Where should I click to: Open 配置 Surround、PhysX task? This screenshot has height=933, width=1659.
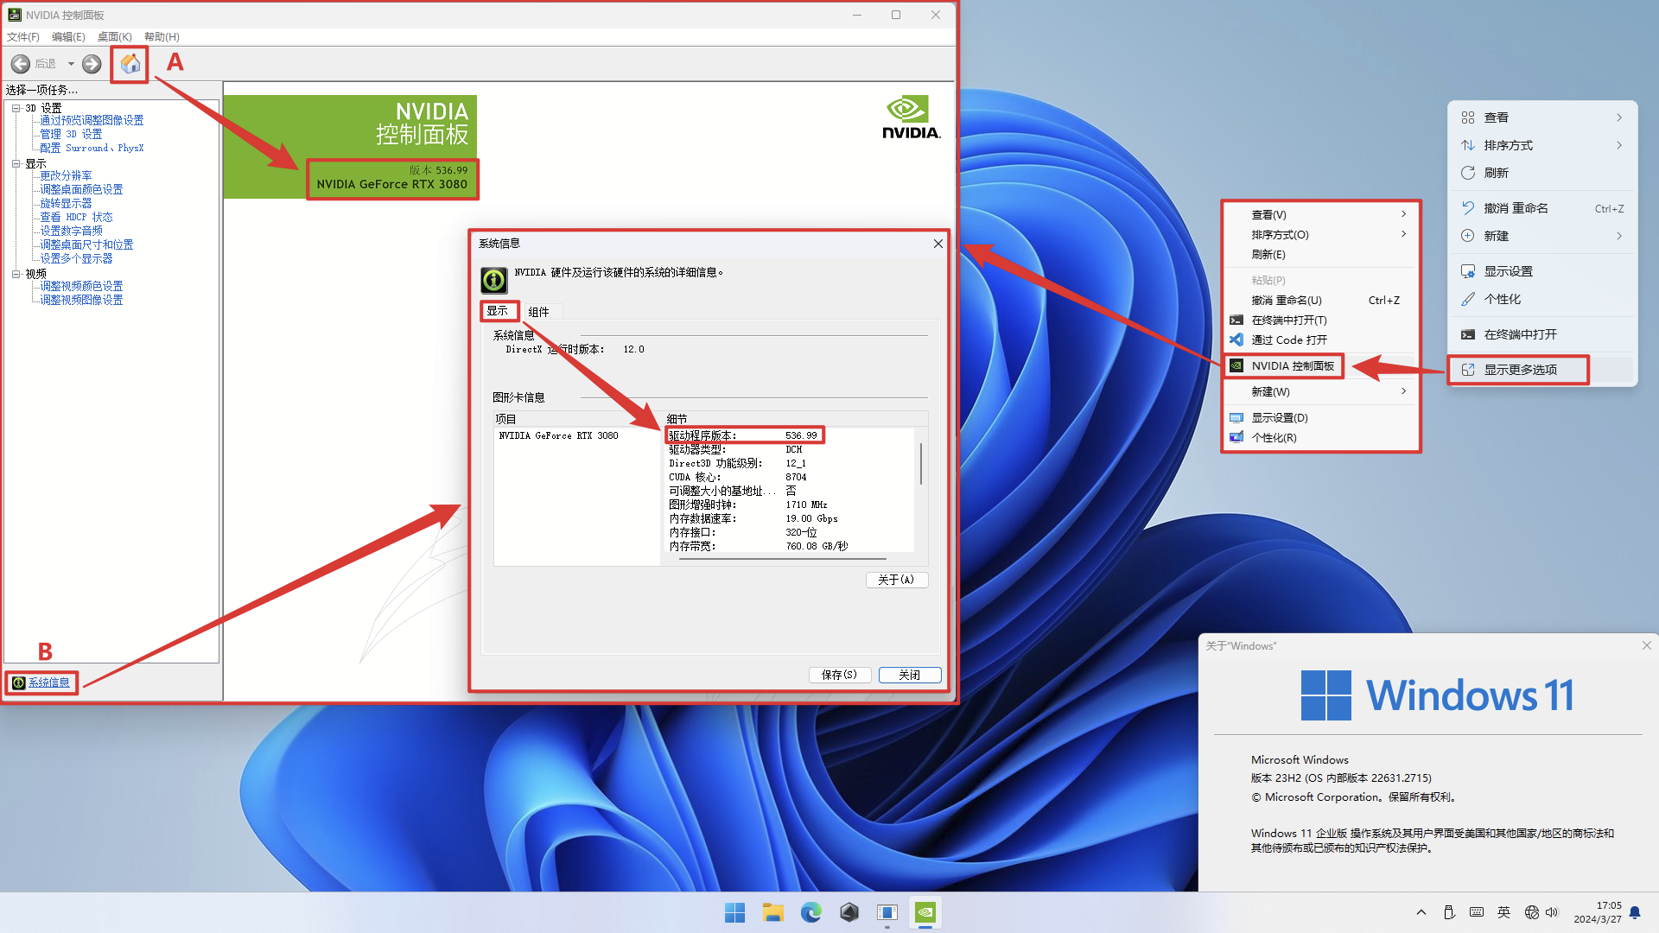click(92, 149)
